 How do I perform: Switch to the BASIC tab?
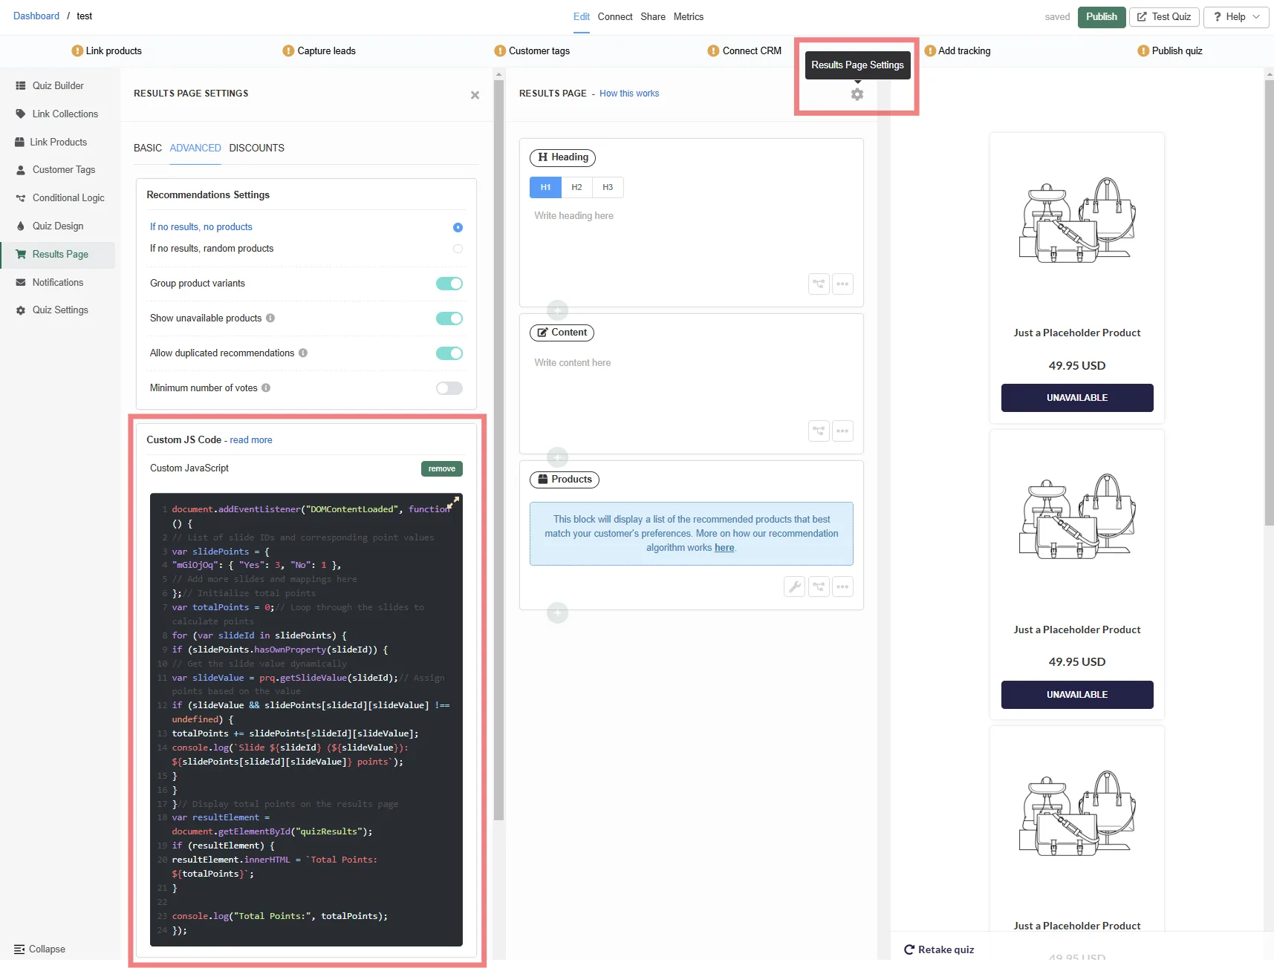(x=148, y=148)
